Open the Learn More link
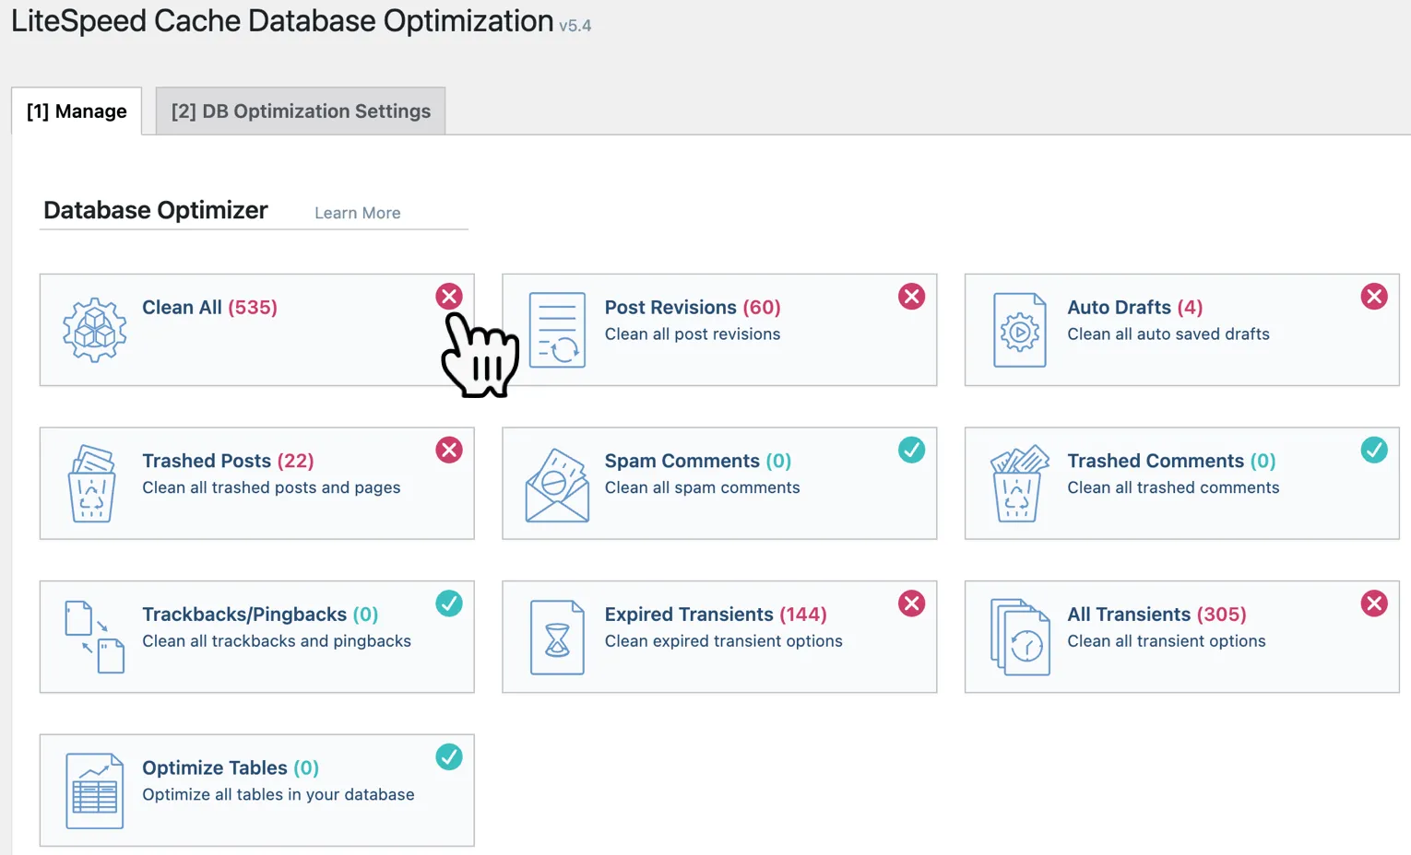Viewport: 1411px width, 855px height. click(x=358, y=213)
